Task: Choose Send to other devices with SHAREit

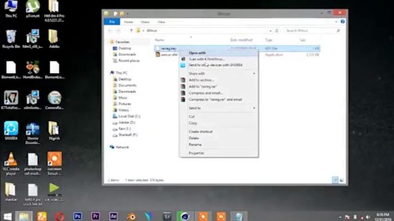Action: pyautogui.click(x=219, y=65)
